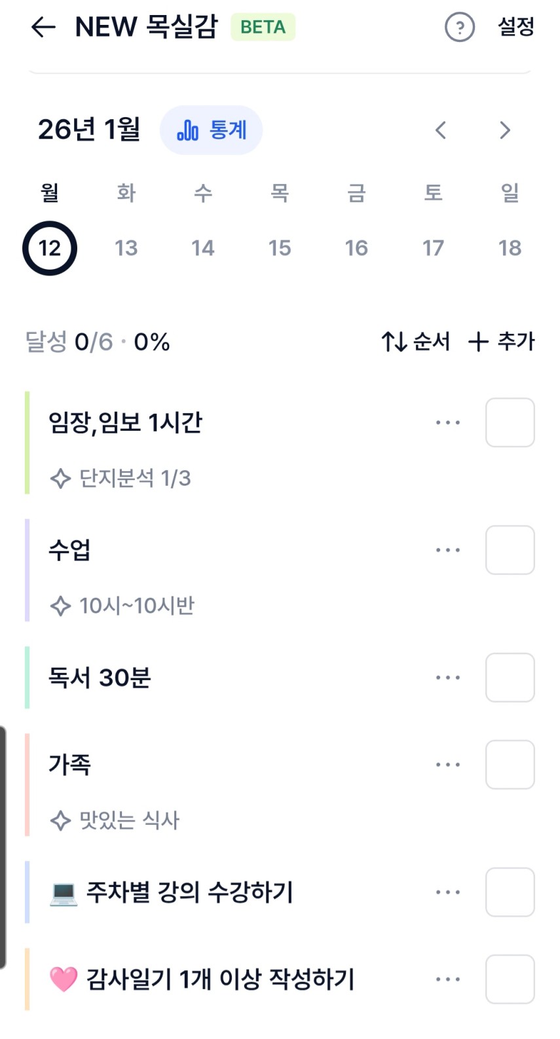Tap the 단지분석 1/3 sub-note
The image size is (560, 1039).
click(134, 479)
